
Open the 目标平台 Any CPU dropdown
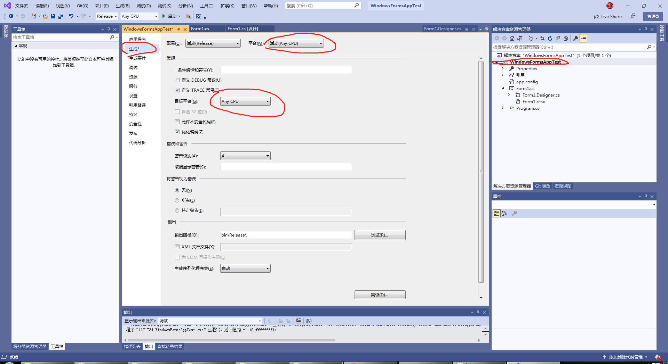pos(245,101)
